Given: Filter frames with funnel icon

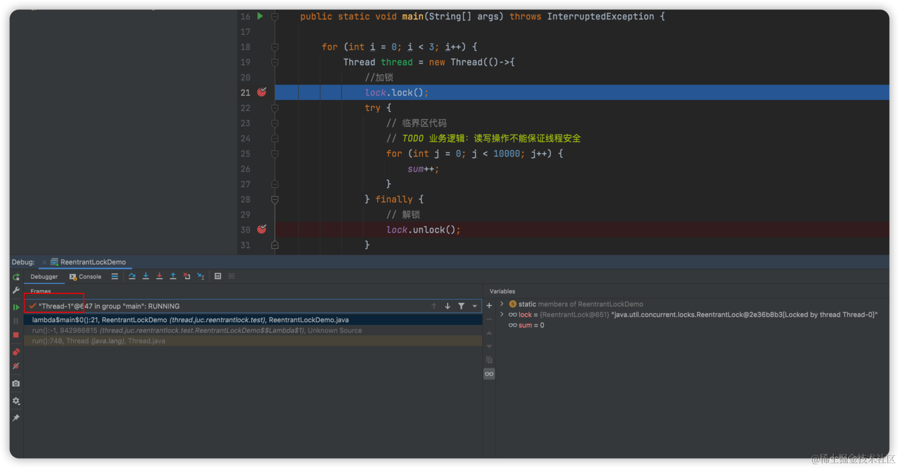Looking at the screenshot, I should 461,306.
